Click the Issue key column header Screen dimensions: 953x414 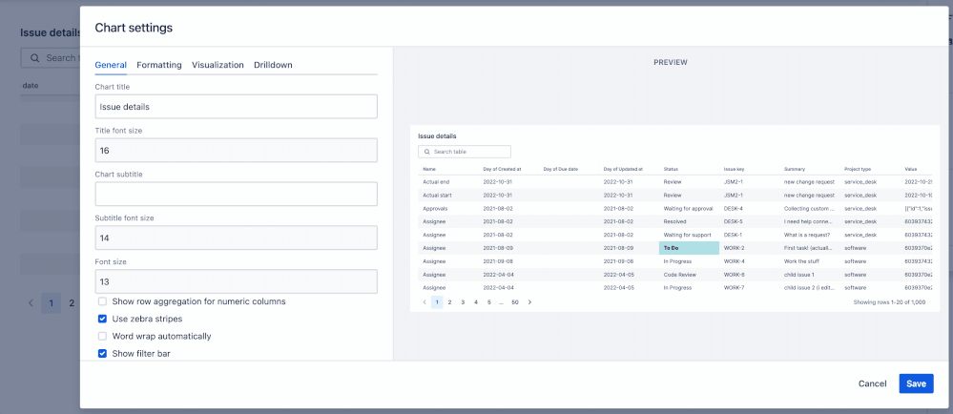tap(733, 169)
